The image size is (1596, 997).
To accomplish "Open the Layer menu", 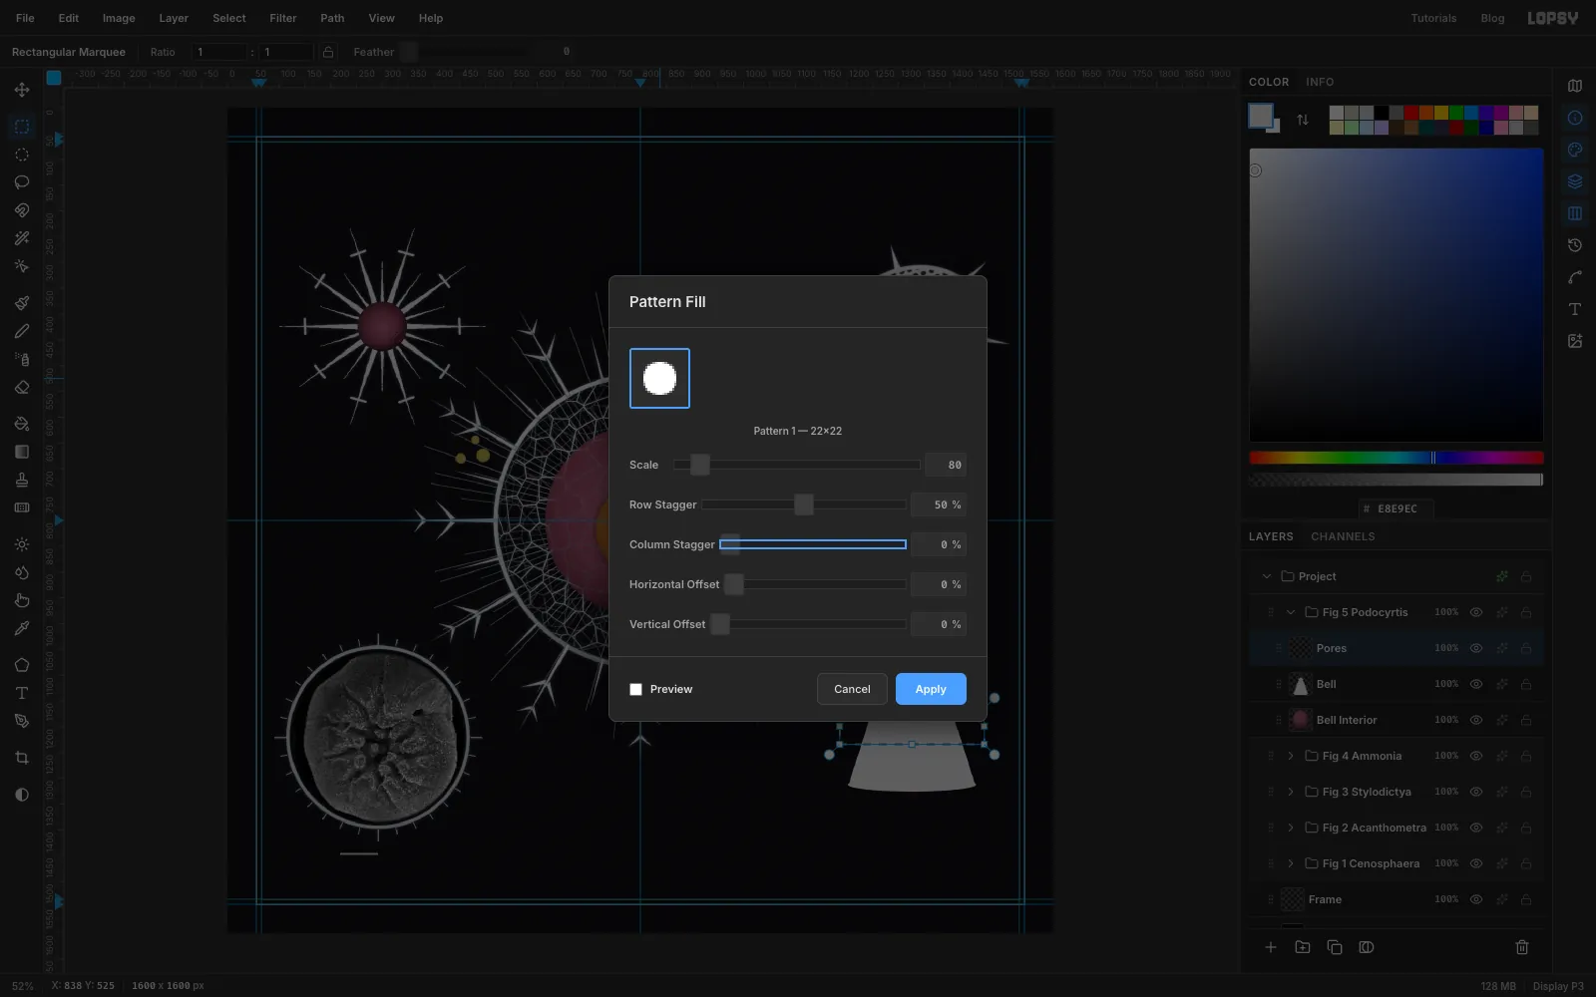I will coord(174,18).
